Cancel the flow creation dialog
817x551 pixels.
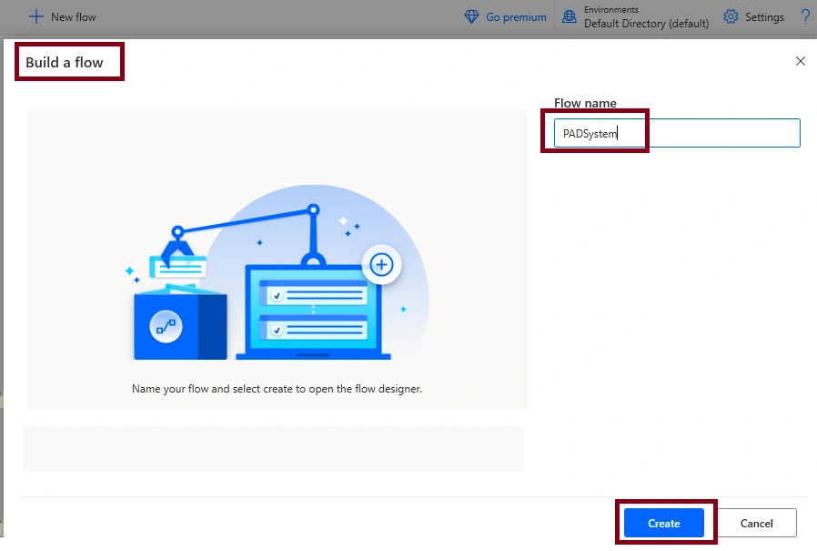point(757,523)
